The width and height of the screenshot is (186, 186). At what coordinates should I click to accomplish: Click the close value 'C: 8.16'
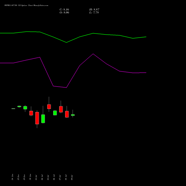(x=64, y=10)
